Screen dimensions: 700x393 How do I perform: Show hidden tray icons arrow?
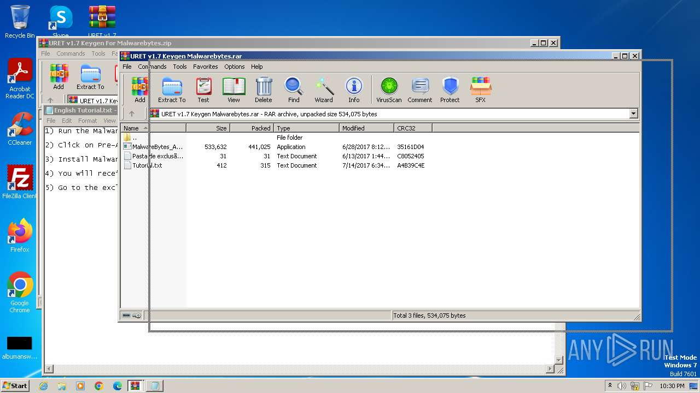[610, 386]
